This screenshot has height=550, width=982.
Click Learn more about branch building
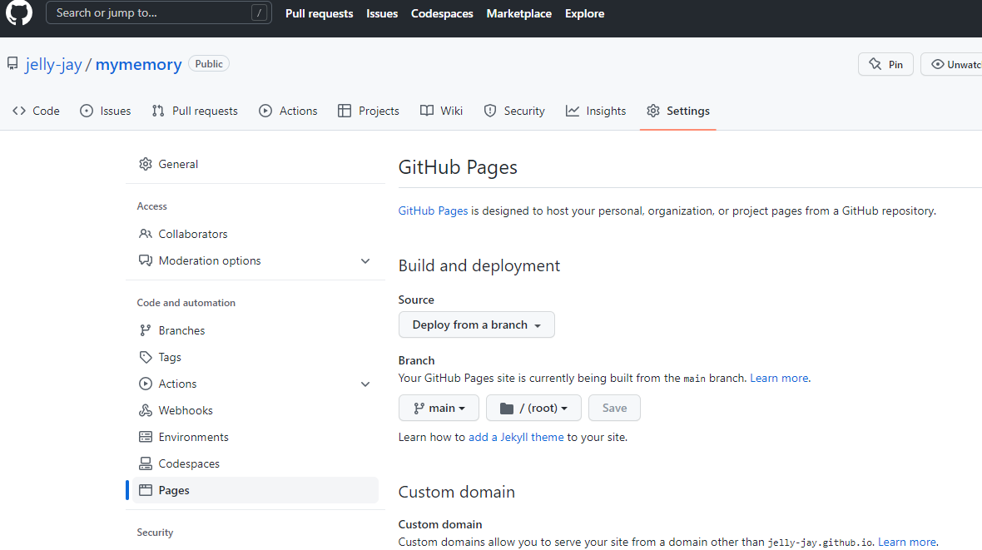tap(779, 379)
